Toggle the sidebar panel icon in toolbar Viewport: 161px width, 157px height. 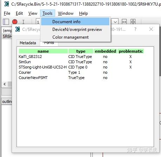pyautogui.click(x=6, y=22)
